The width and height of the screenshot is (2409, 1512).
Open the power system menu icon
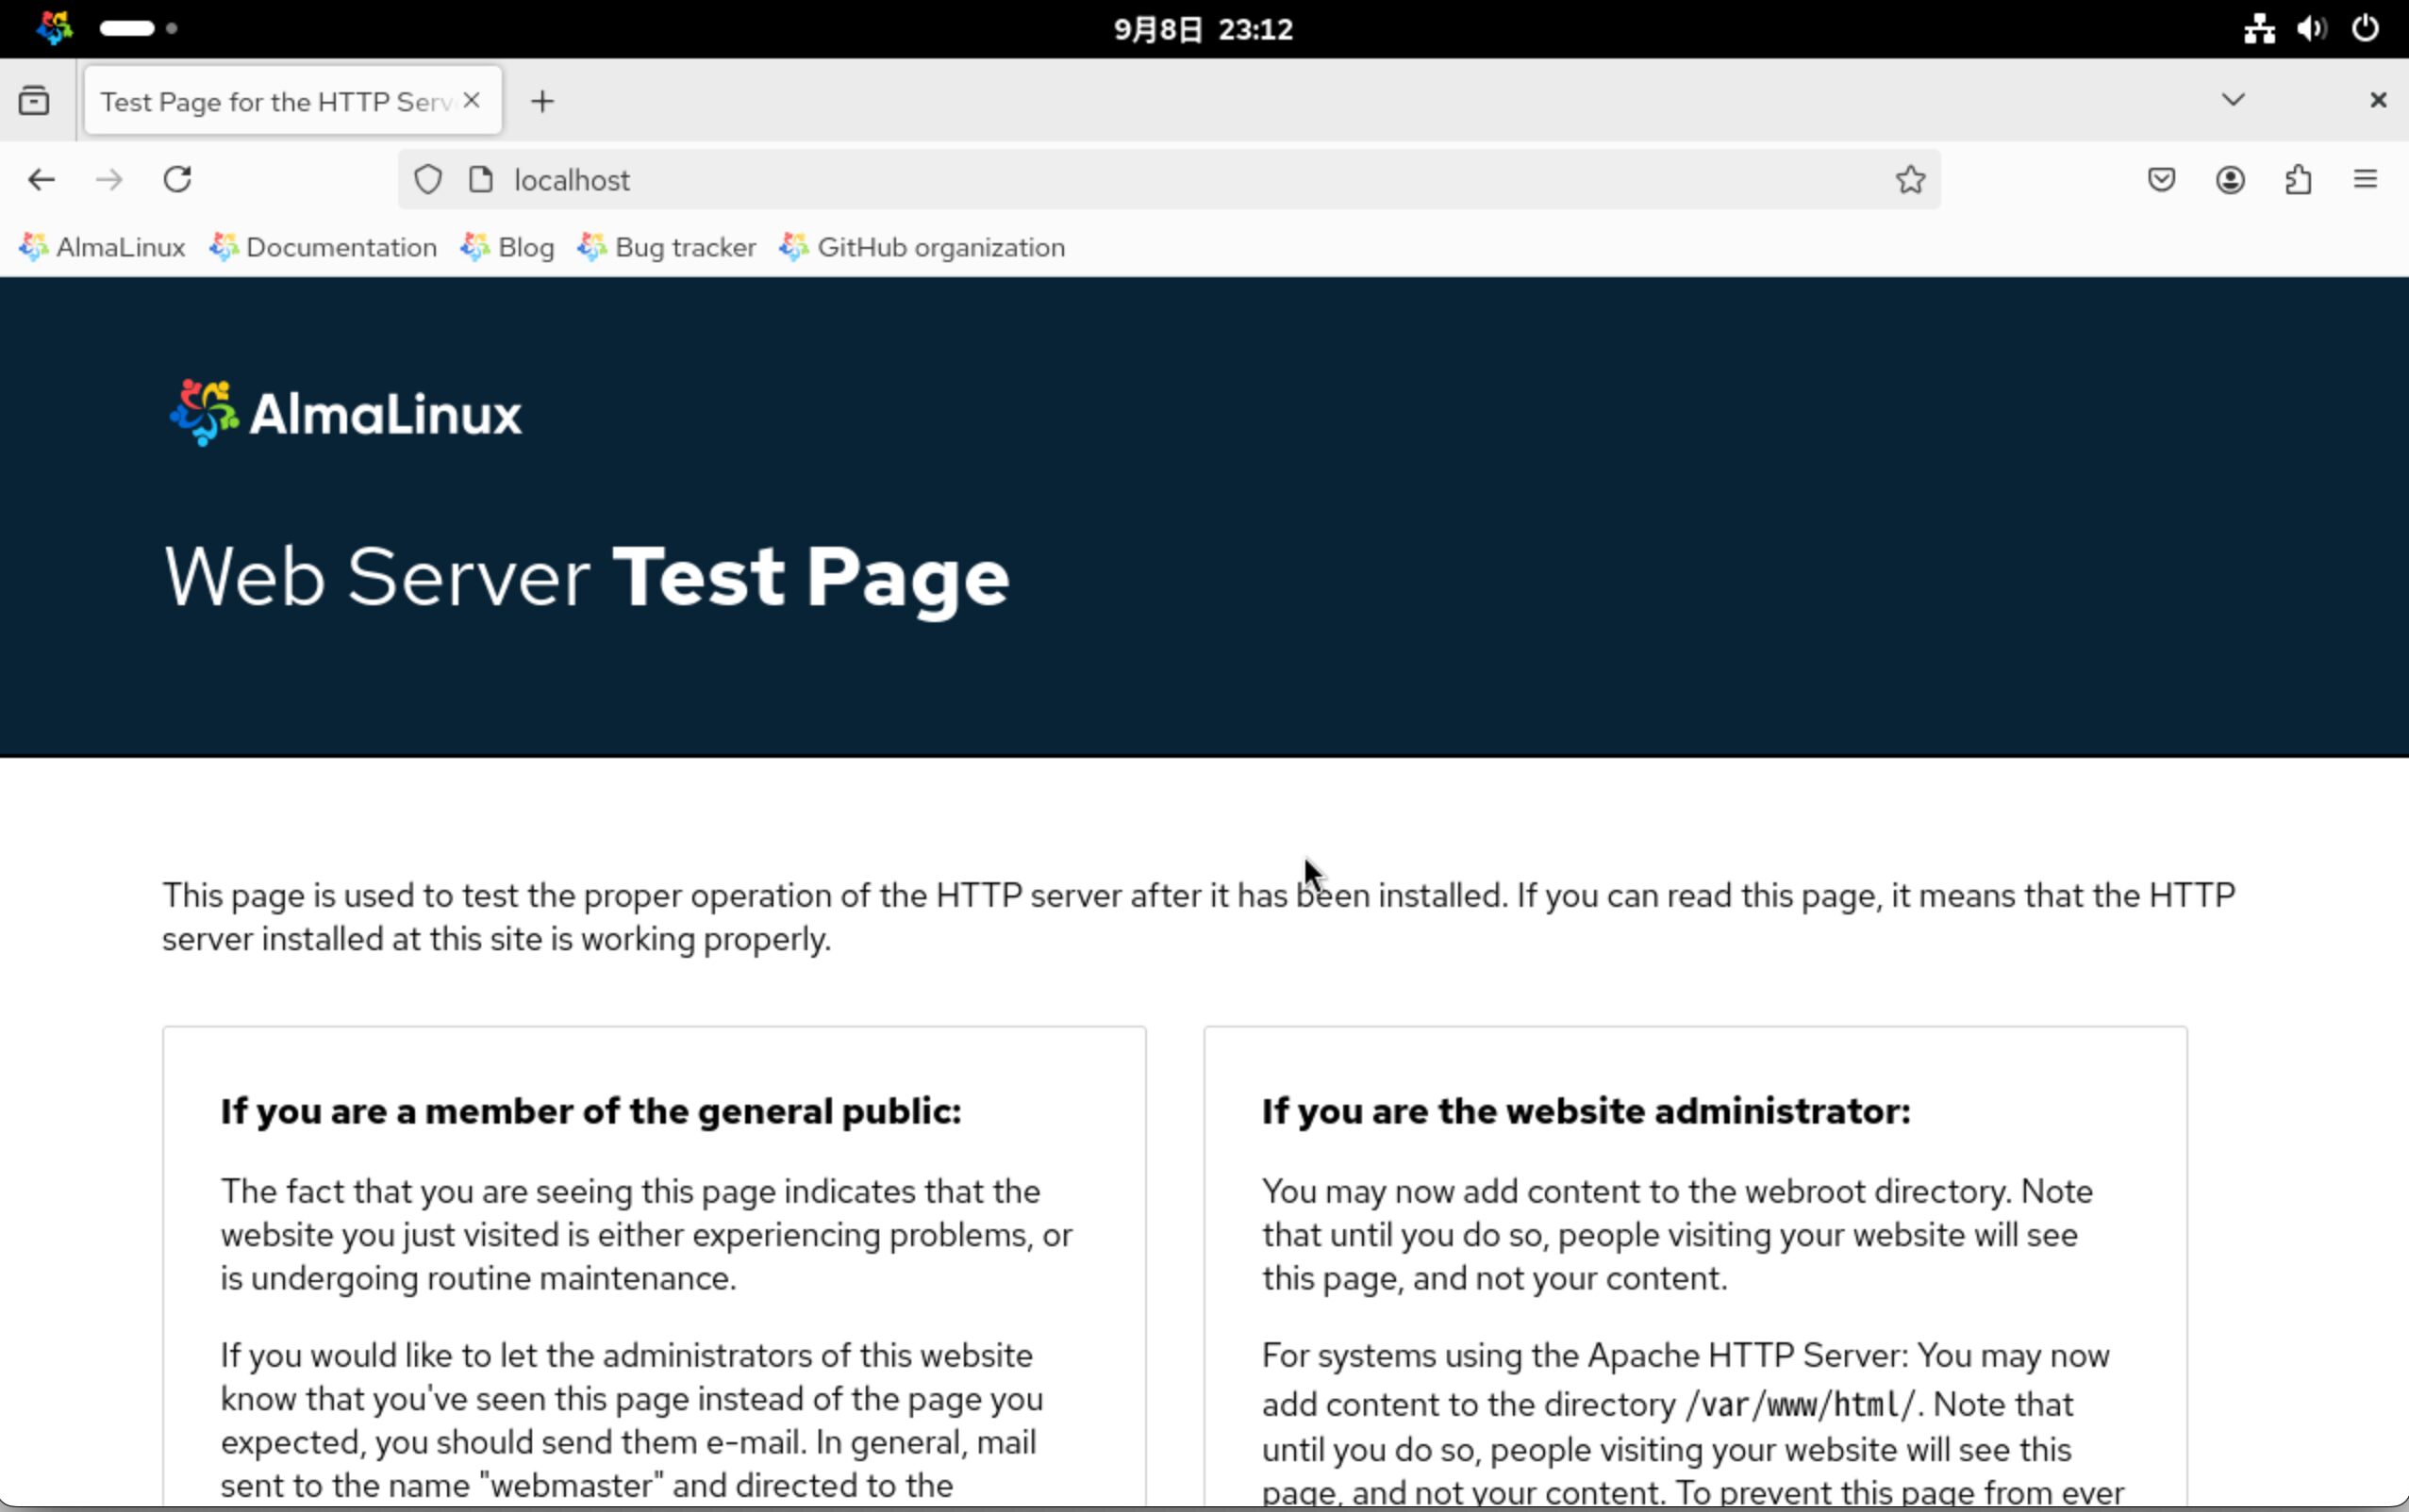2365,28
